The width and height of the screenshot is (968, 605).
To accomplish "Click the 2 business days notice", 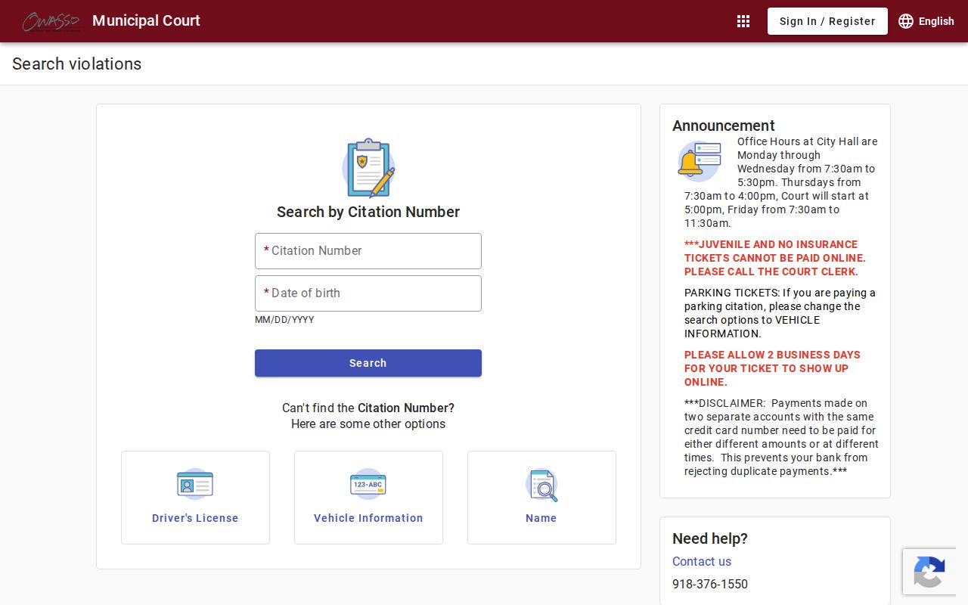I will click(x=772, y=368).
